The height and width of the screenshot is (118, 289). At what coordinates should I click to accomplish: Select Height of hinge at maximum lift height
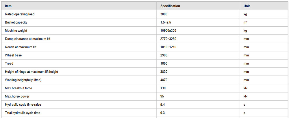coord(32,72)
